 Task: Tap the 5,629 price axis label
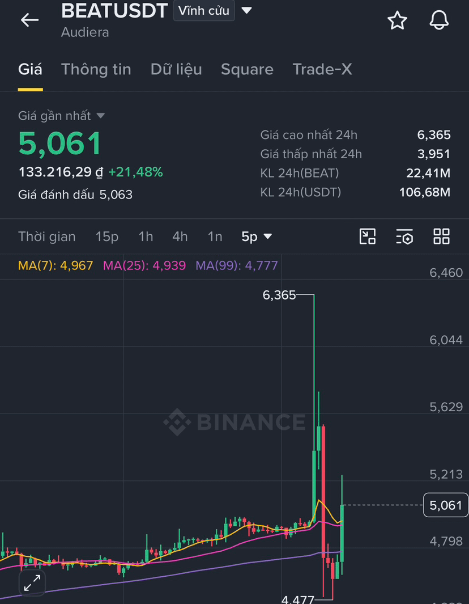point(446,407)
